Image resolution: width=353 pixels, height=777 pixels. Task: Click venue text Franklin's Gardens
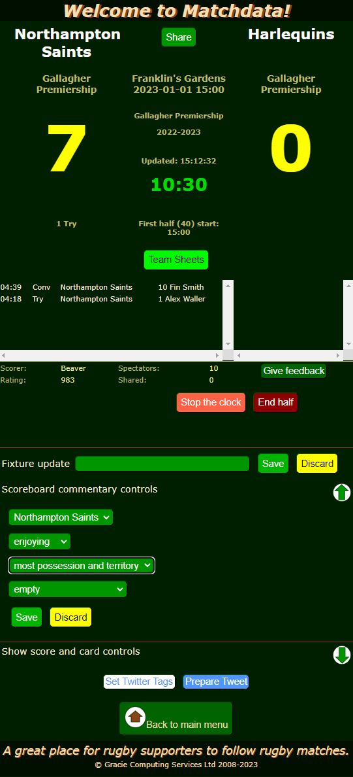(x=179, y=78)
